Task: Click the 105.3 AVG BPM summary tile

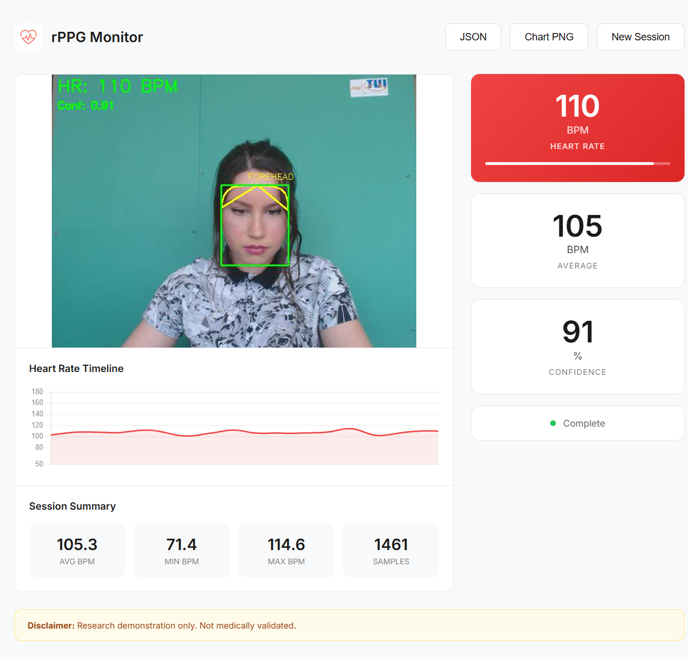Action: coord(77,550)
